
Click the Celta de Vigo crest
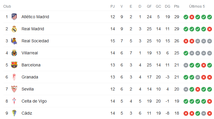14,101
